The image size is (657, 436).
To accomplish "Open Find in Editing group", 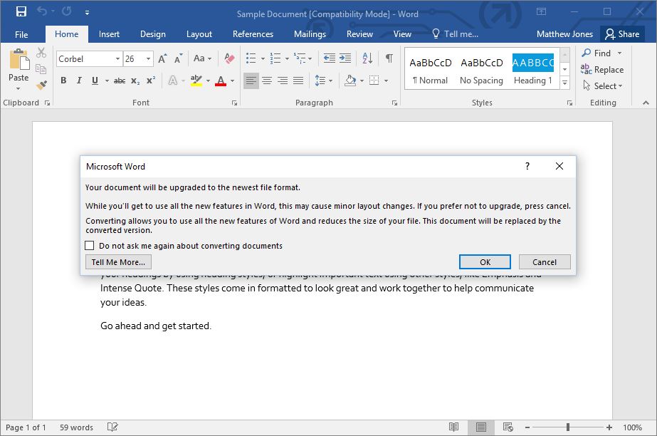I will point(596,53).
